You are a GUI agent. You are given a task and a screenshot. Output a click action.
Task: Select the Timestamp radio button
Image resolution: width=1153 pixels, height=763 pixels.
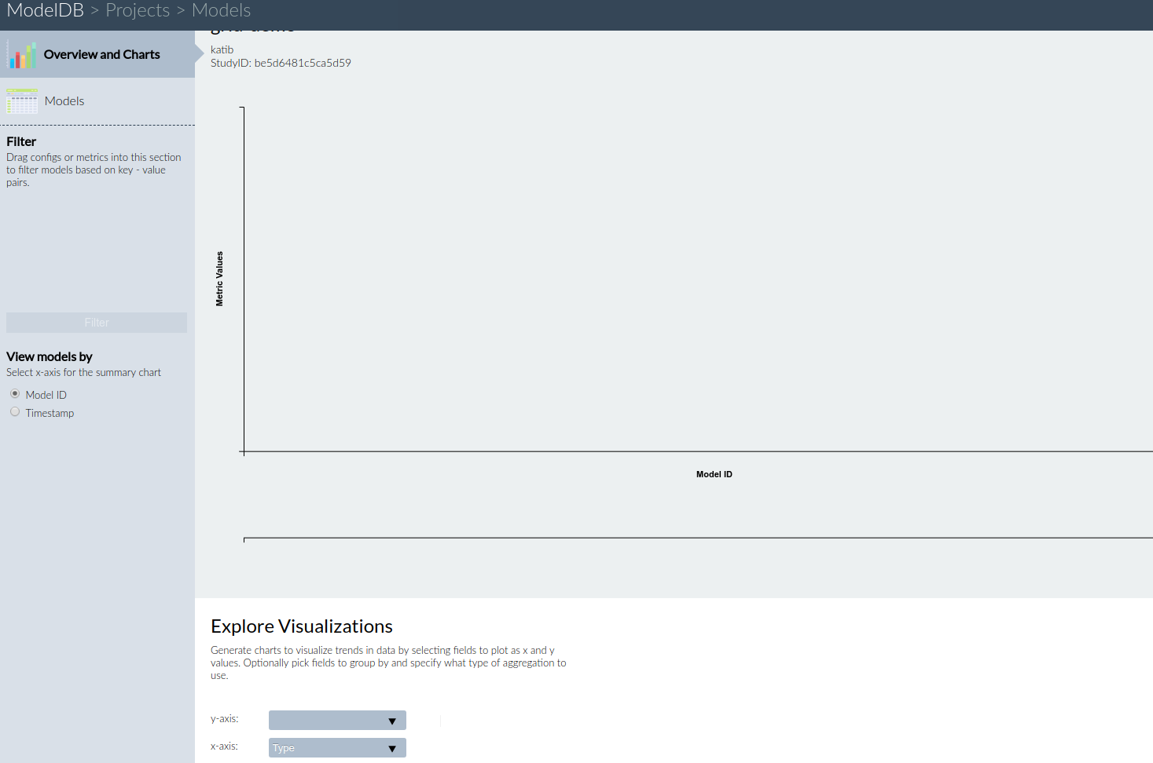[14, 411]
